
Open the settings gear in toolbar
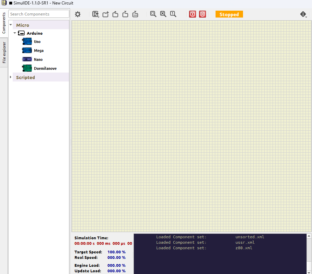pyautogui.click(x=78, y=14)
